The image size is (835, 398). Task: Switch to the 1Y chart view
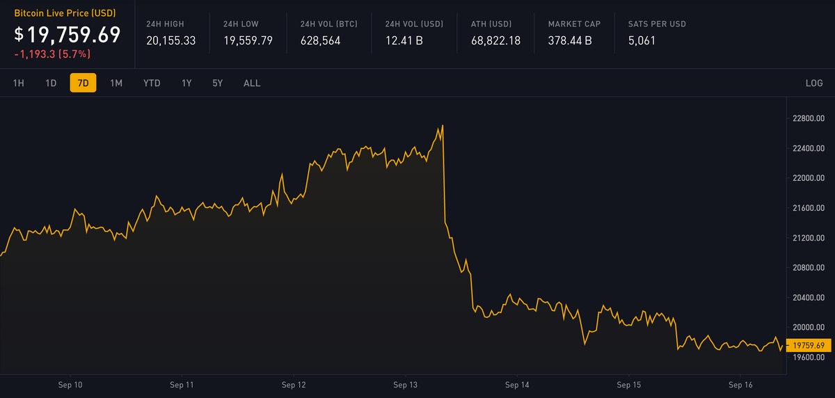[186, 83]
